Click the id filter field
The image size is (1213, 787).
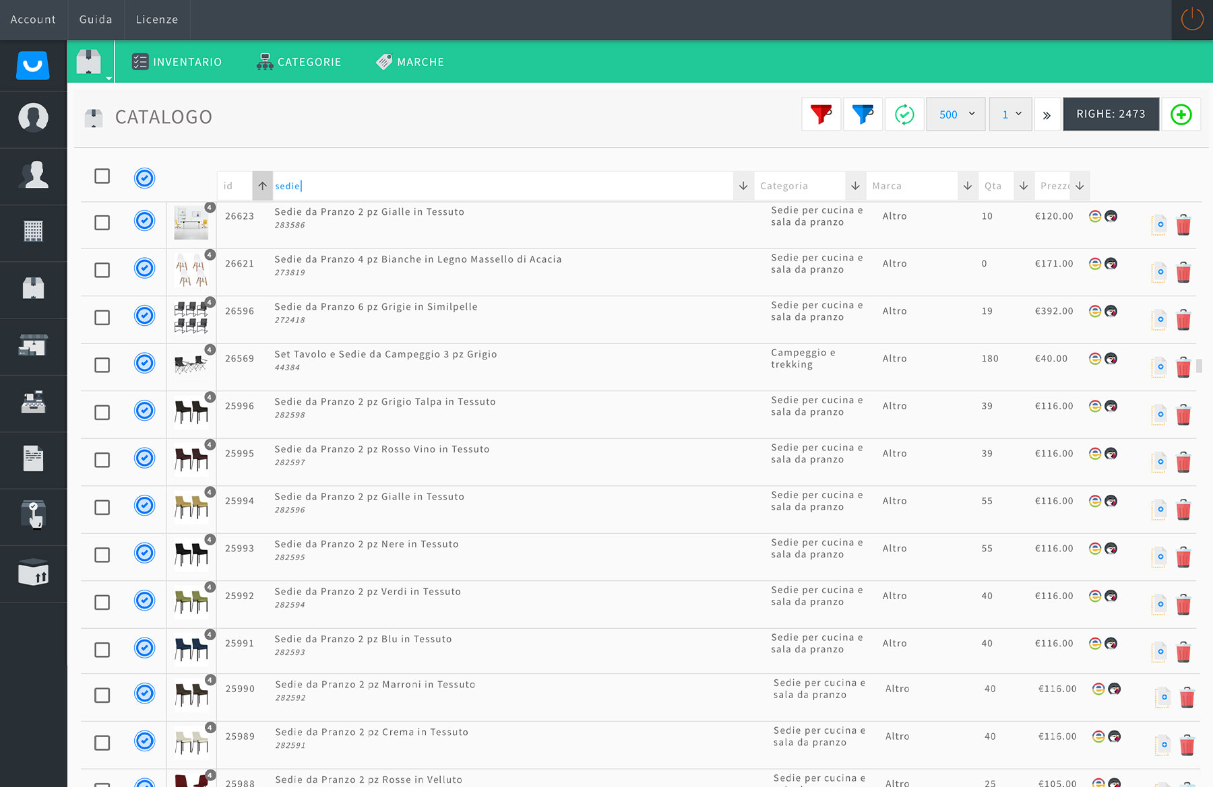(235, 186)
